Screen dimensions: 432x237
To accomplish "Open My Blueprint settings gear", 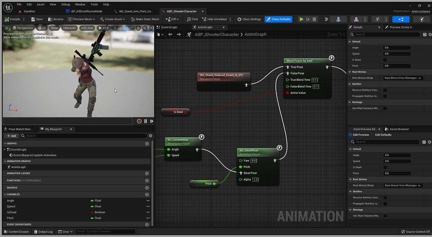I will 150,136.
